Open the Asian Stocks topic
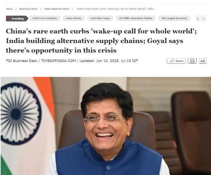 (74, 18)
